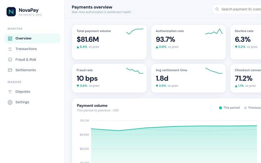Click the search magnifier icon

[x=217, y=9]
